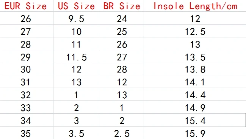
Task: Click the EUR size 26 cell
Action: point(27,18)
